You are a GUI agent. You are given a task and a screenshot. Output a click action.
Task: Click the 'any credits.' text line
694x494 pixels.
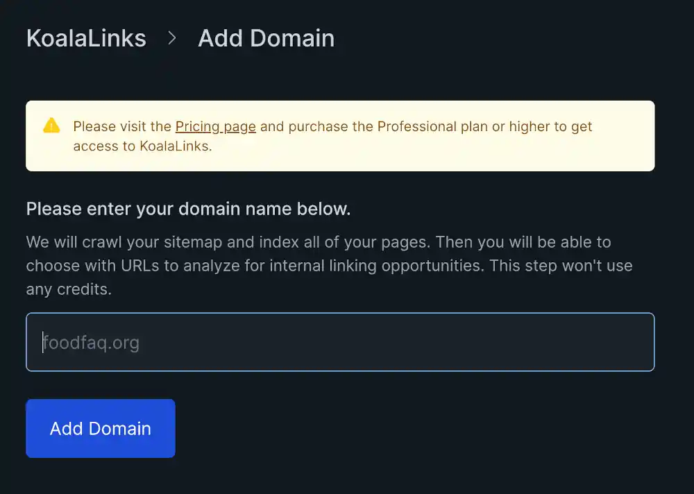(69, 289)
